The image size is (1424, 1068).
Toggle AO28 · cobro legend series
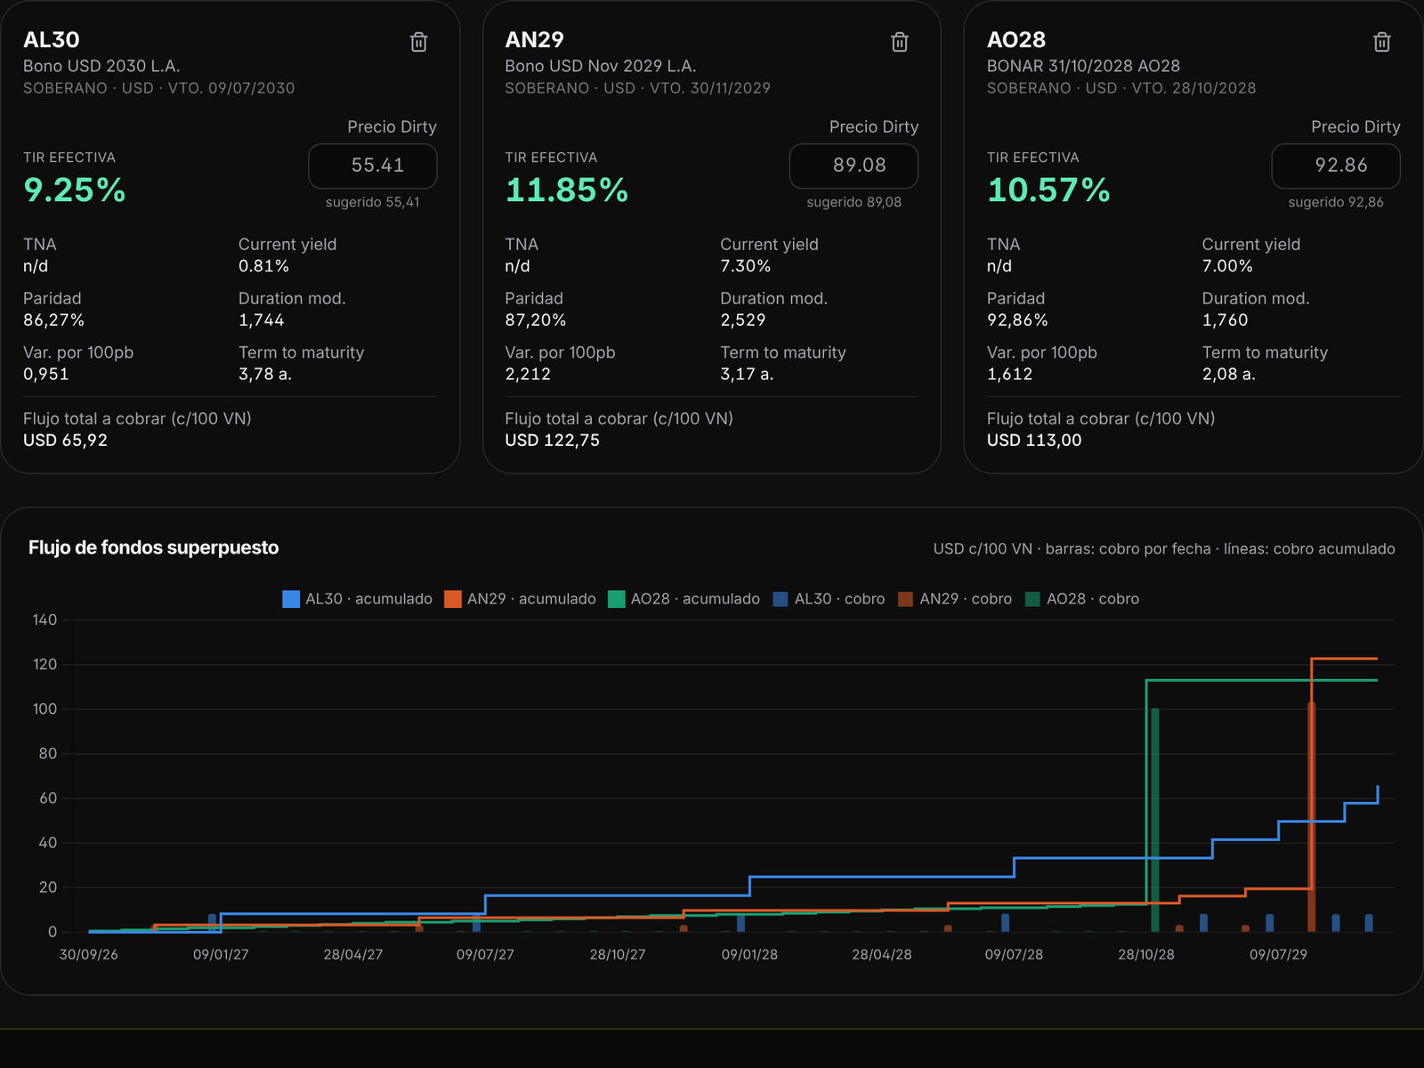1082,599
